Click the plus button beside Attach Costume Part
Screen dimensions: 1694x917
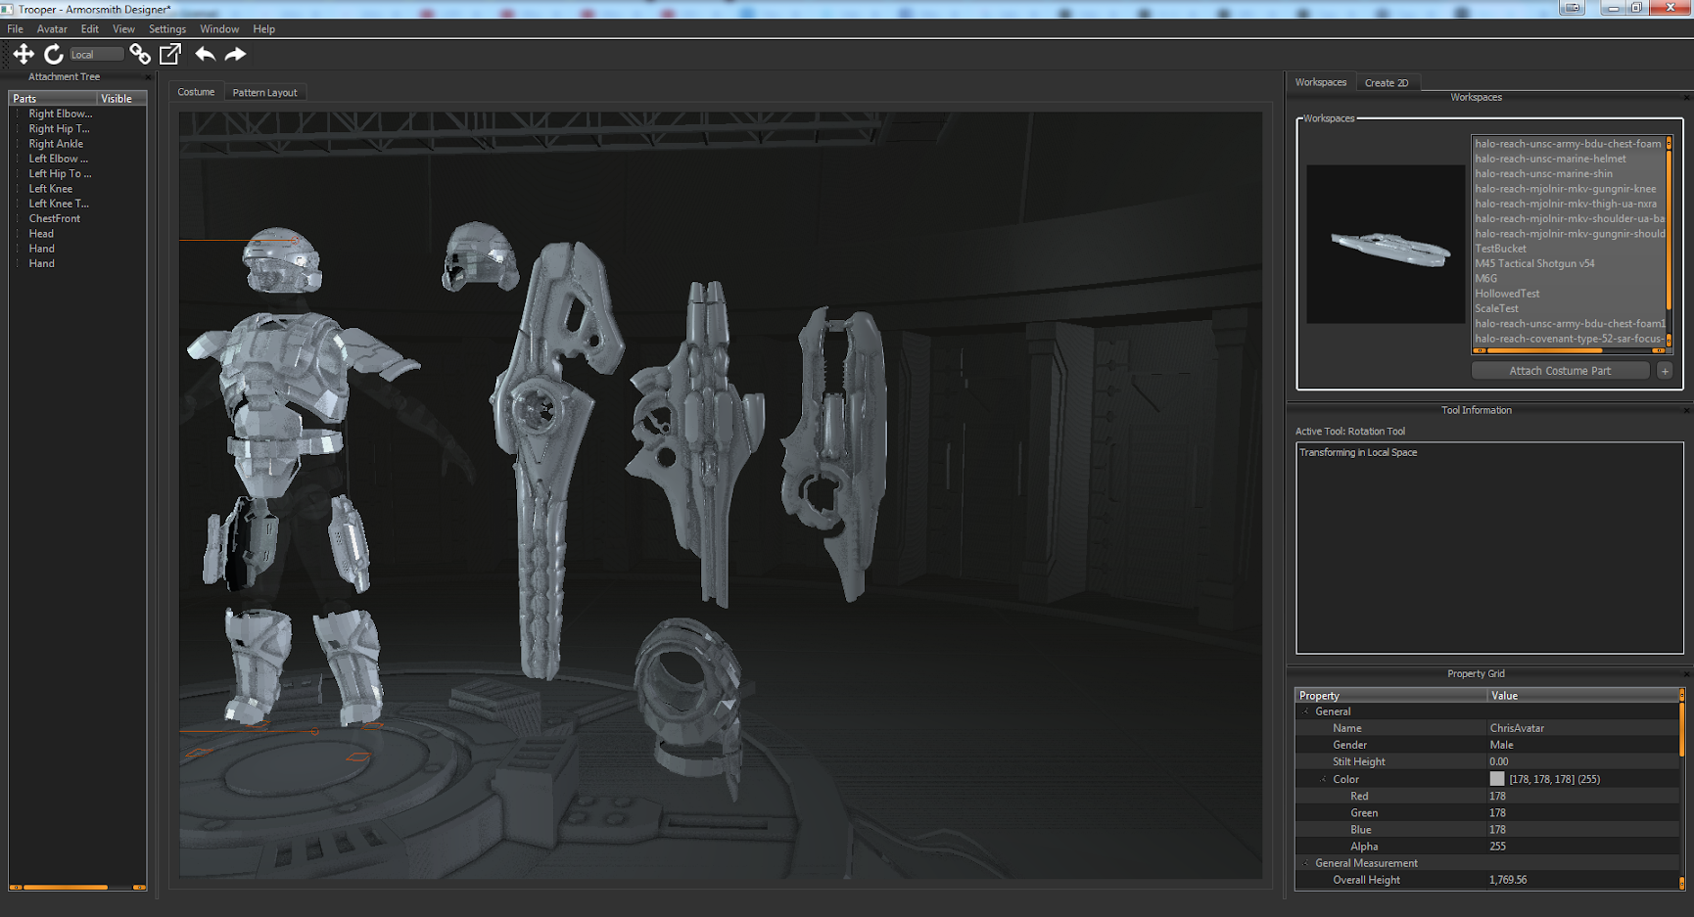tap(1665, 371)
